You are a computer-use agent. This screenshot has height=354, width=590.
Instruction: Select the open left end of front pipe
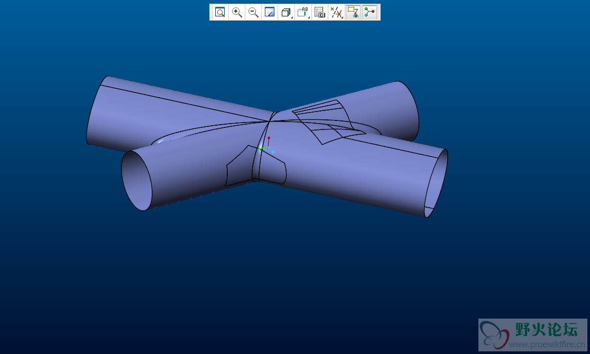136,180
